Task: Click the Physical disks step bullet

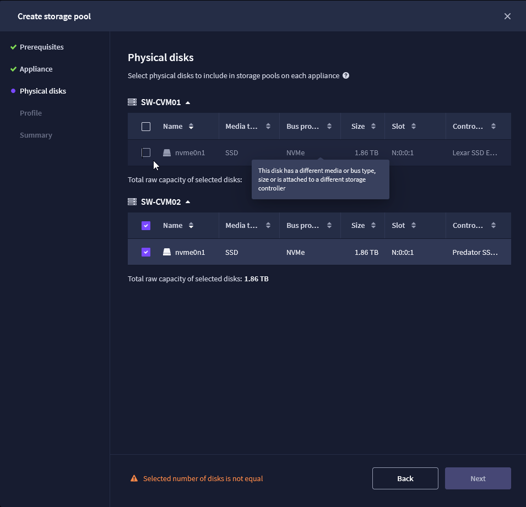Action: (13, 91)
